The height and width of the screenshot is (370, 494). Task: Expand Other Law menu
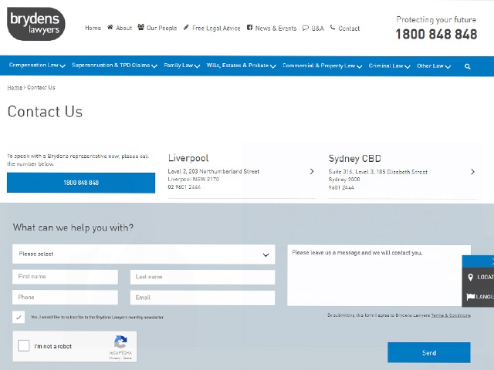pos(434,66)
